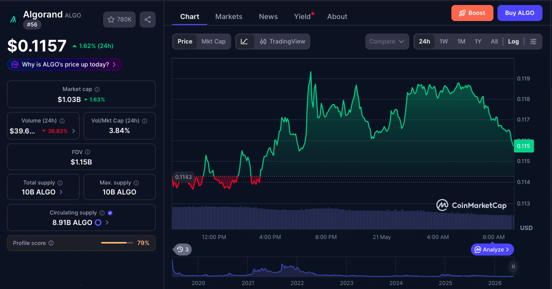Click the 8:00 PM time axis label
The image size is (552, 289).
click(x=326, y=237)
